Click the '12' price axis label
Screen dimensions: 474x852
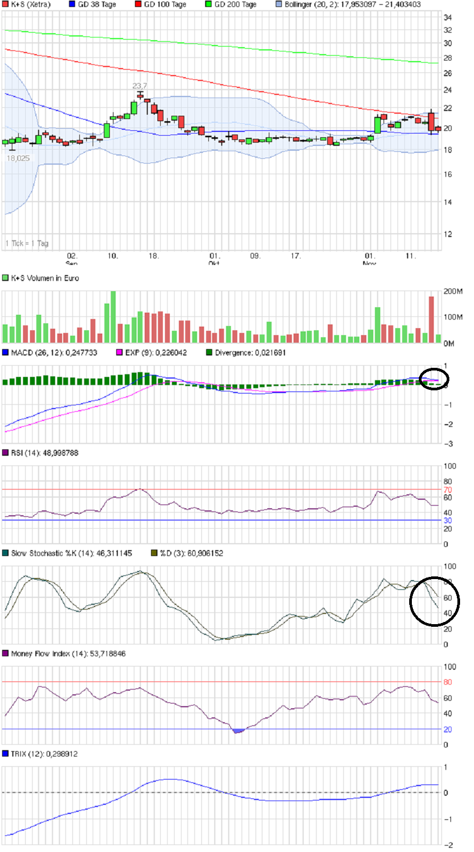448,234
